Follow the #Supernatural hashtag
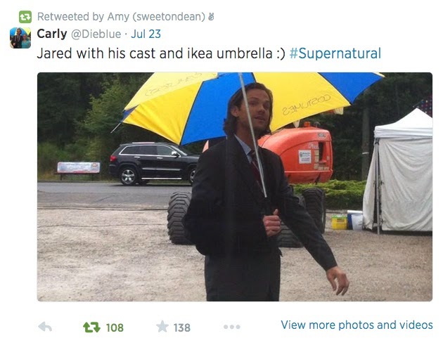The width and height of the screenshot is (443, 338). tap(335, 53)
